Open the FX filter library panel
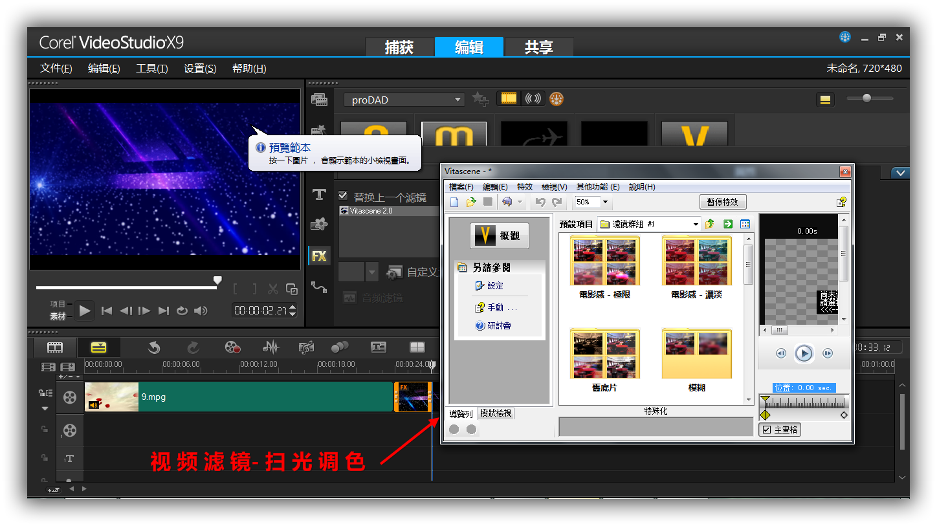Viewport: 937px width, 526px height. 319,256
